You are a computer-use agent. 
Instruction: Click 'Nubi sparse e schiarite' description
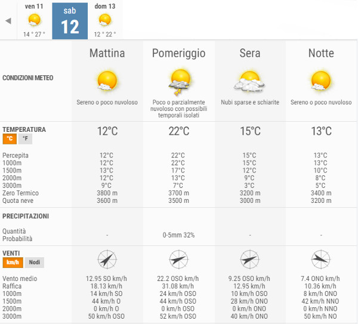tap(250, 102)
